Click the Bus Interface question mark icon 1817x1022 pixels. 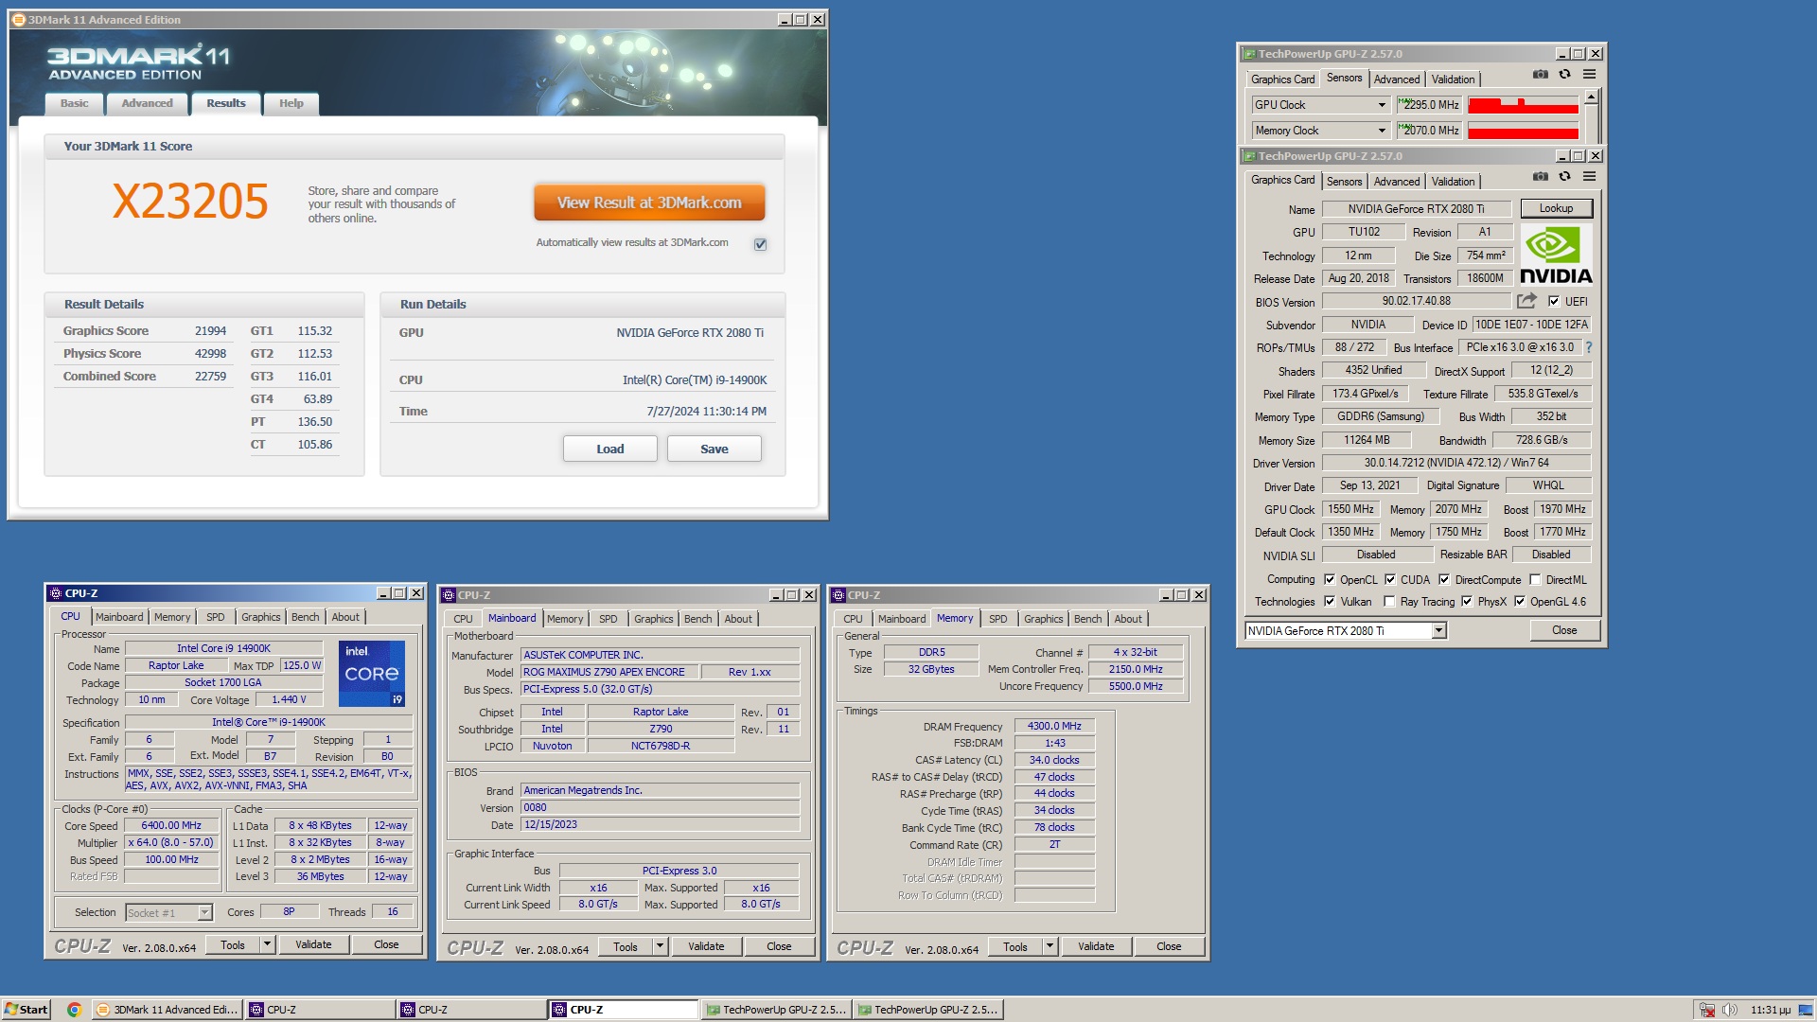tap(1589, 347)
